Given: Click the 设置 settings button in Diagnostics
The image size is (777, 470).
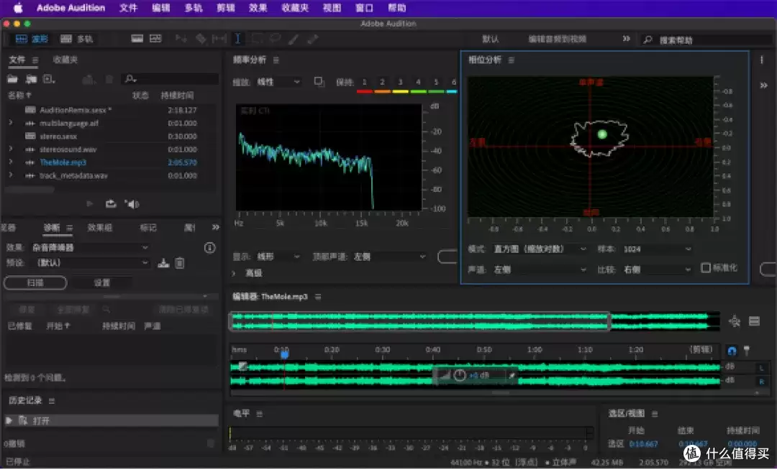Looking at the screenshot, I should [101, 283].
